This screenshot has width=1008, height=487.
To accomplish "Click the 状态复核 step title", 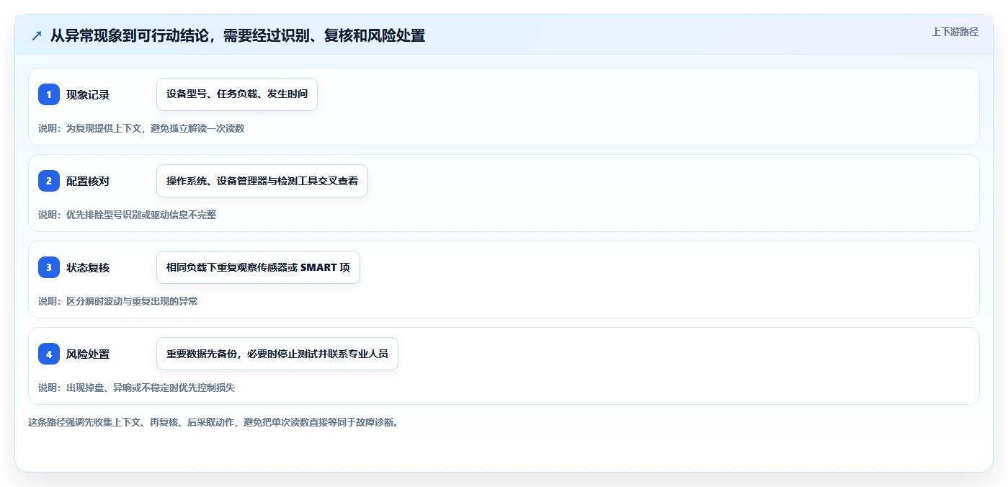I will [88, 267].
